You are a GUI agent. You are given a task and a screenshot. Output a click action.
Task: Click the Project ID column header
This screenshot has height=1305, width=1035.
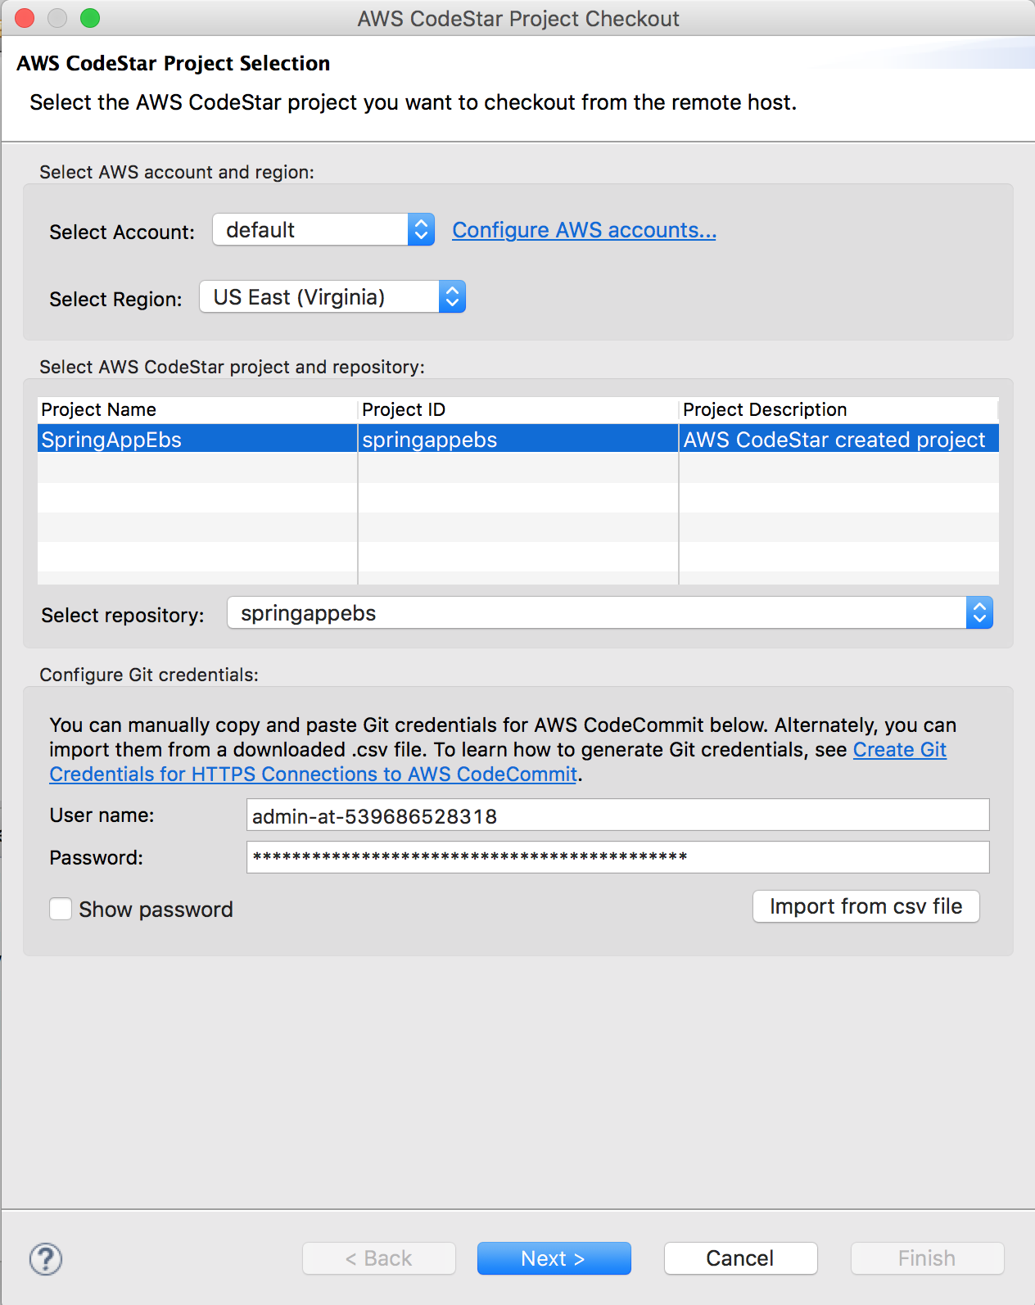[517, 409]
